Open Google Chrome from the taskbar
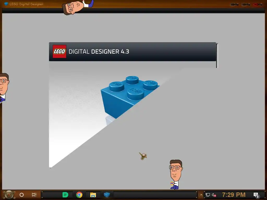The height and width of the screenshot is (200, 267). (x=79, y=195)
